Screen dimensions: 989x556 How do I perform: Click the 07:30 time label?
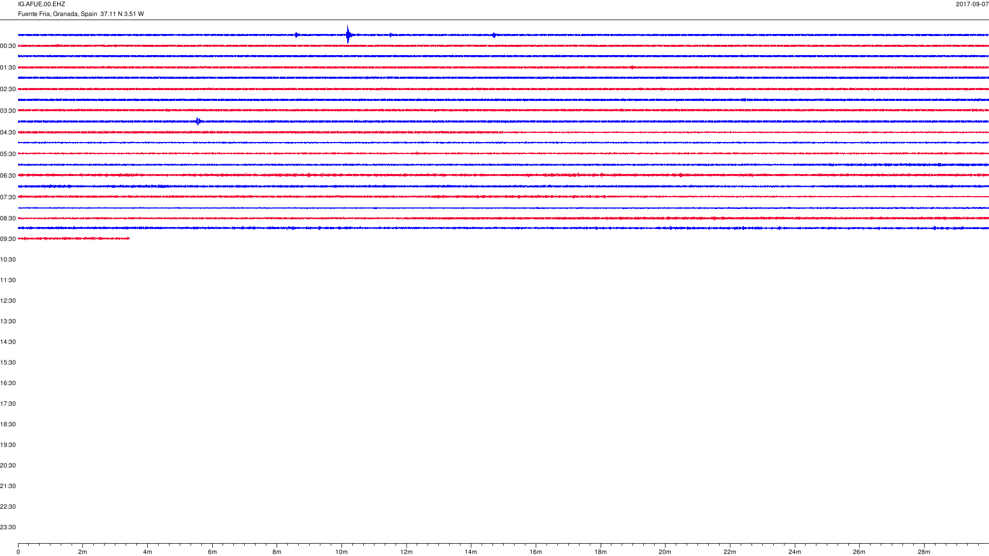click(x=8, y=197)
